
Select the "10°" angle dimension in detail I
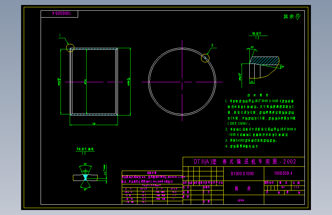point(282,67)
